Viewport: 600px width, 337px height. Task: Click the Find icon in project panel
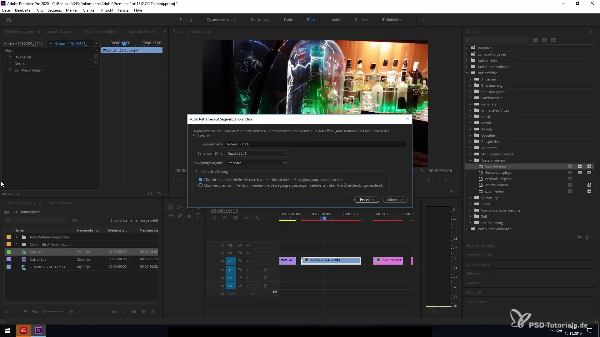(x=124, y=312)
